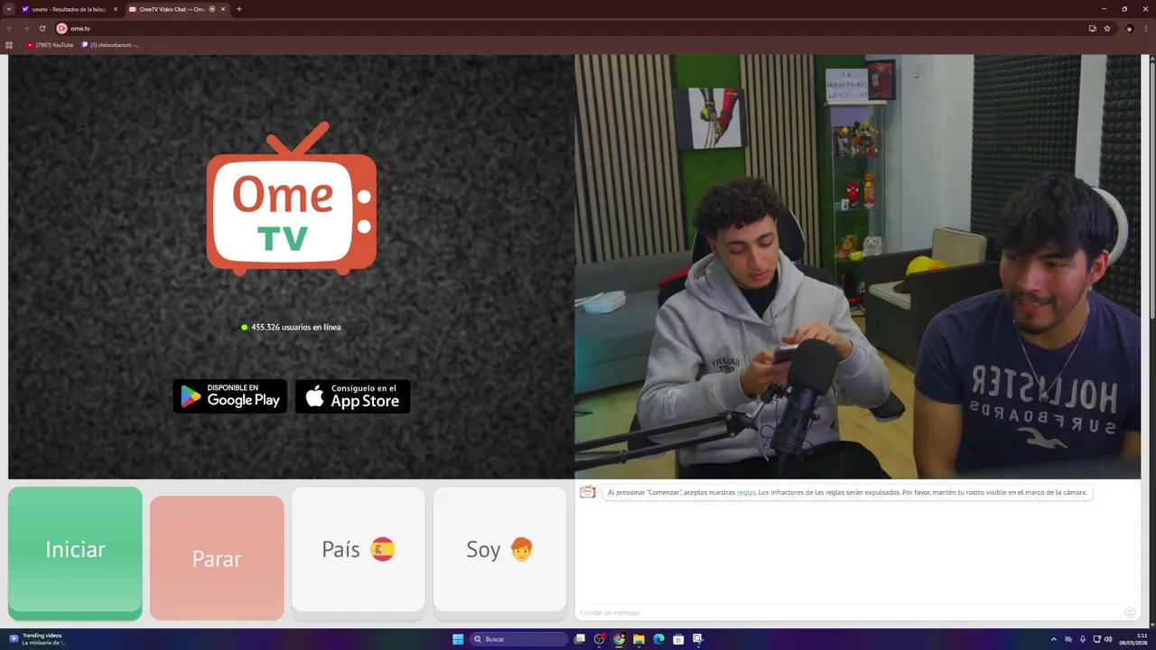Click the local webcam video feed
Screen dimensions: 1156x650
[x=857, y=266]
